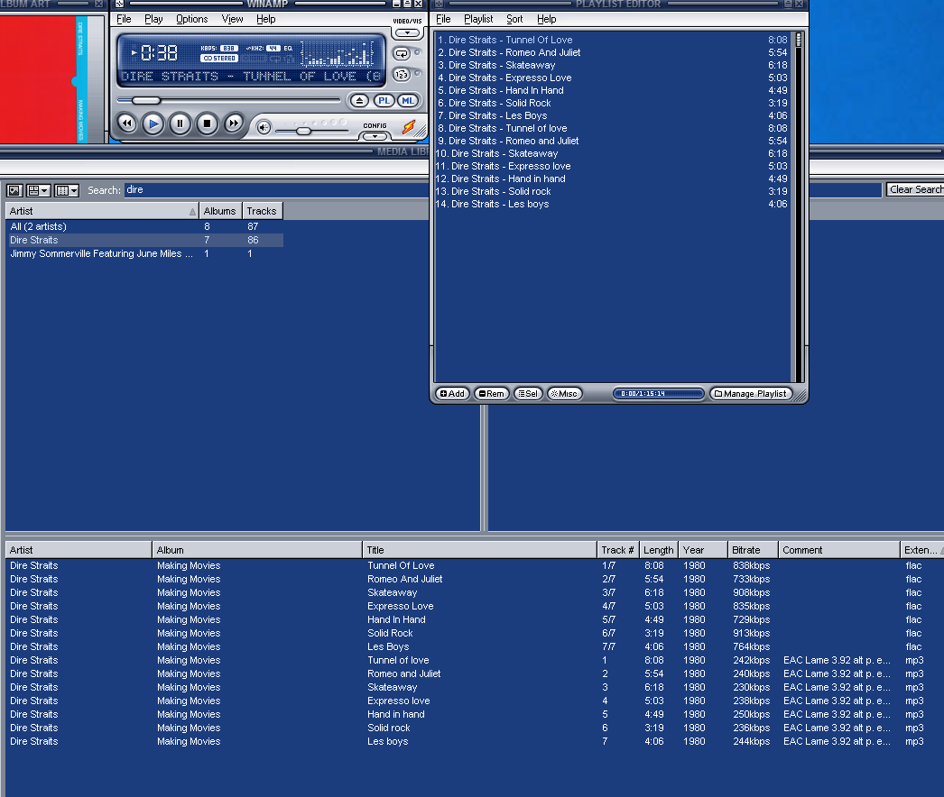Image resolution: width=944 pixels, height=797 pixels.
Task: Click the song seek bar handle
Action: (146, 100)
